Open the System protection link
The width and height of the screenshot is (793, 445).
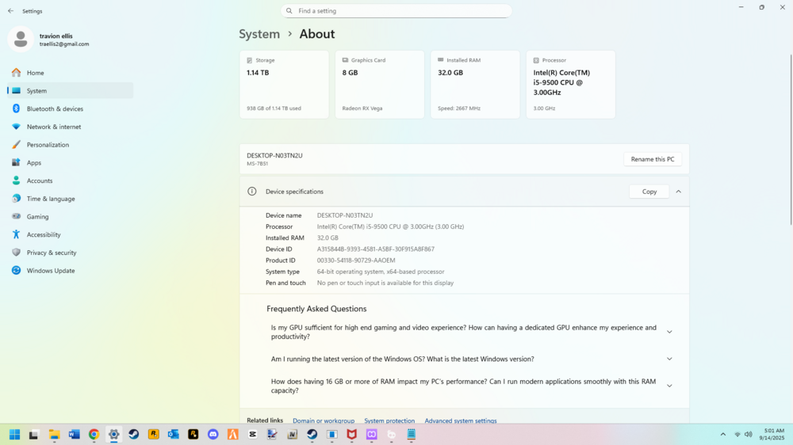tap(389, 420)
